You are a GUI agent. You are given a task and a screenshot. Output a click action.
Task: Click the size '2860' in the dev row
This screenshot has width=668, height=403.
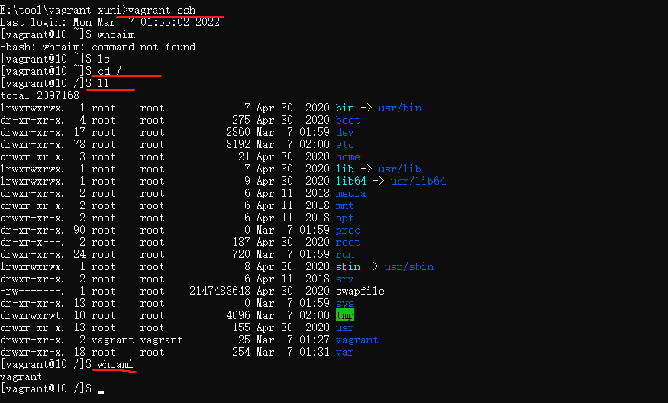coord(238,133)
